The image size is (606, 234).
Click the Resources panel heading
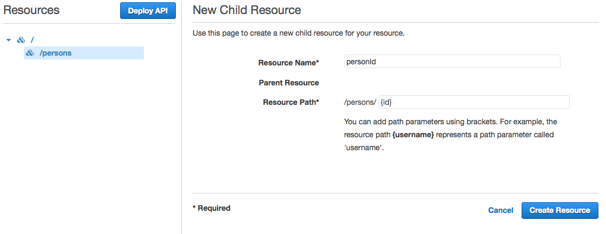click(31, 10)
